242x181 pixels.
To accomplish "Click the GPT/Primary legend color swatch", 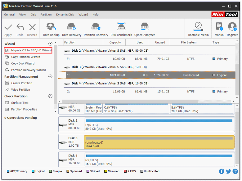I will pyautogui.click(x=8, y=171).
